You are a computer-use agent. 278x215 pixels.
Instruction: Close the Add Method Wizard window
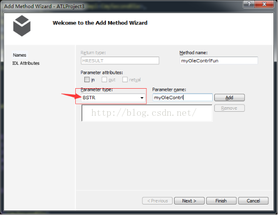pos(264,4)
